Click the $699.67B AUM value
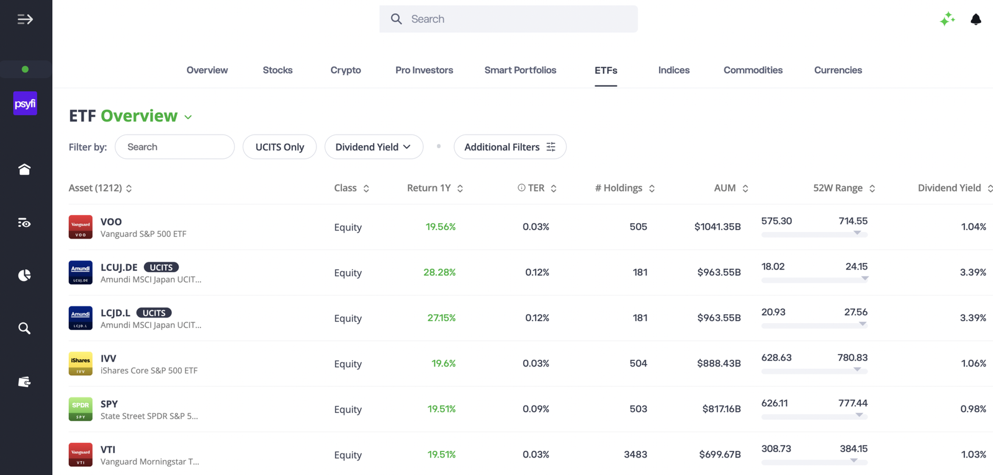 (720, 455)
